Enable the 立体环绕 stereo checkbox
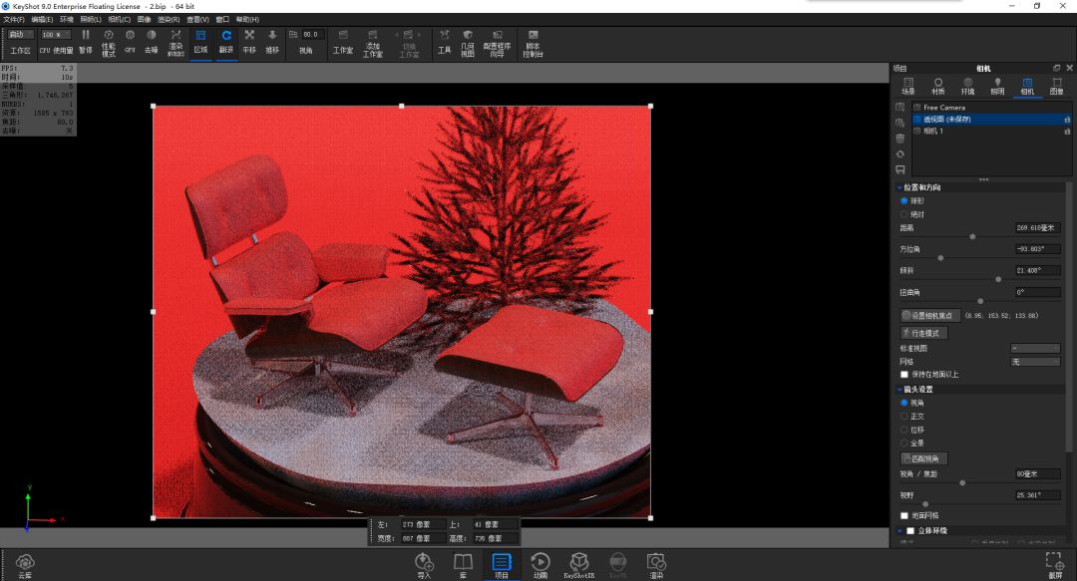This screenshot has width=1077, height=581. point(910,531)
